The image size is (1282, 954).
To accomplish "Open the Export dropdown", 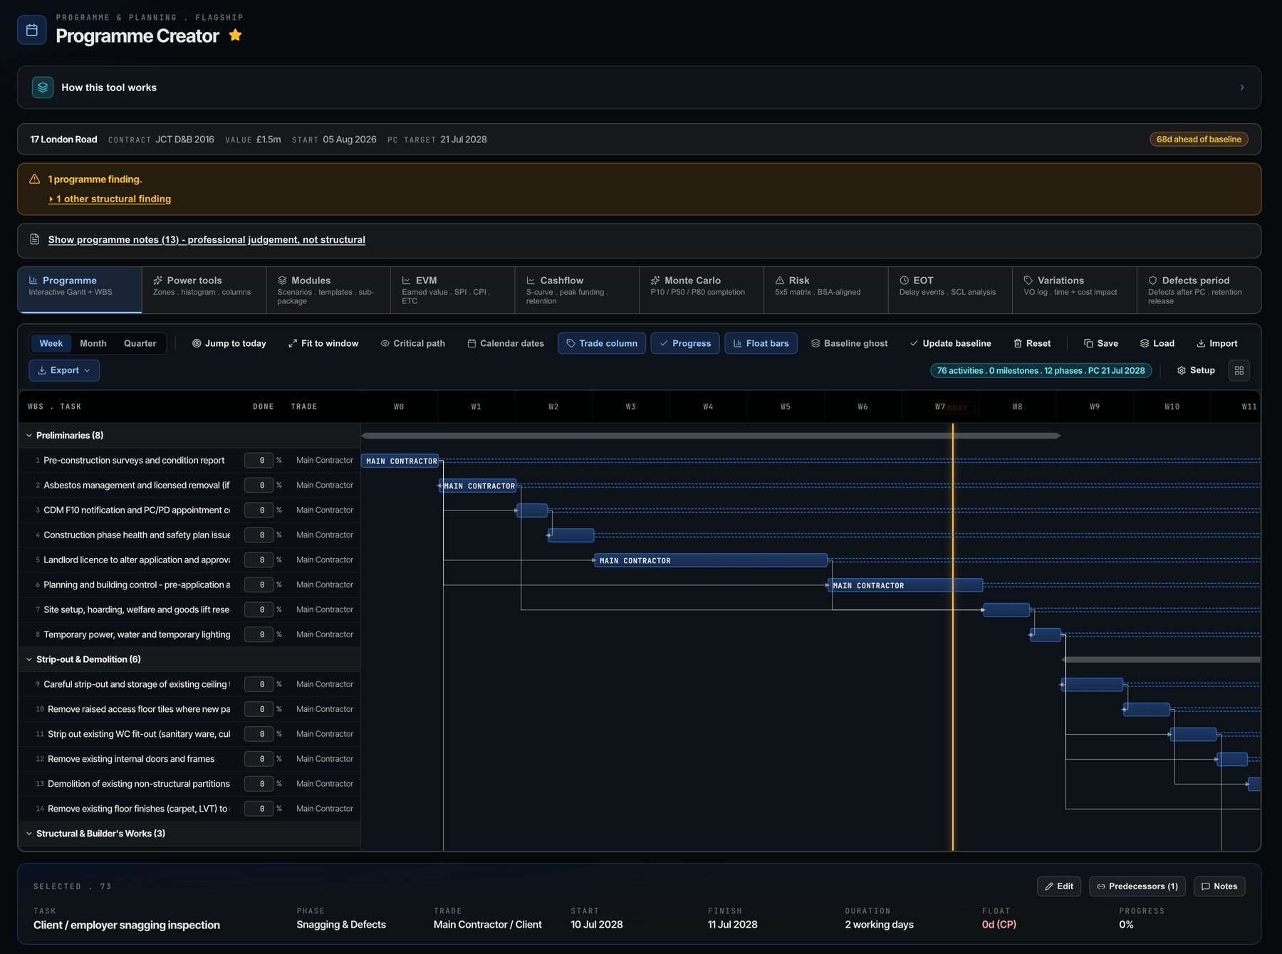I will (64, 370).
